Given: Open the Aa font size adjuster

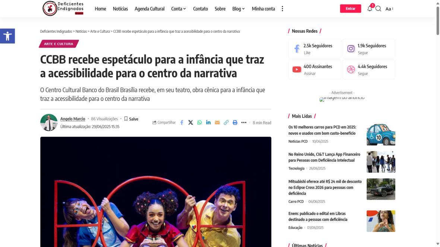Looking at the screenshot, I should (x=389, y=9).
